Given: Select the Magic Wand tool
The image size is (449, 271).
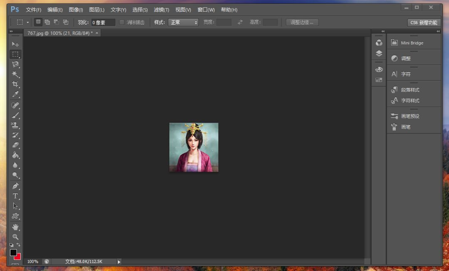Looking at the screenshot, I should pyautogui.click(x=15, y=74).
